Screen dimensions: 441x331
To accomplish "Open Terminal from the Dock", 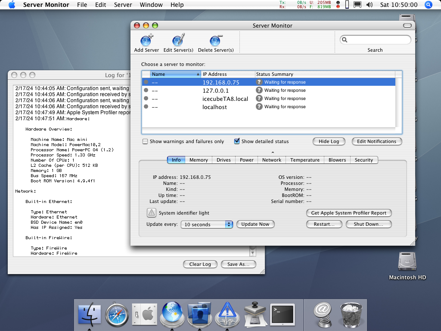I will tap(283, 314).
